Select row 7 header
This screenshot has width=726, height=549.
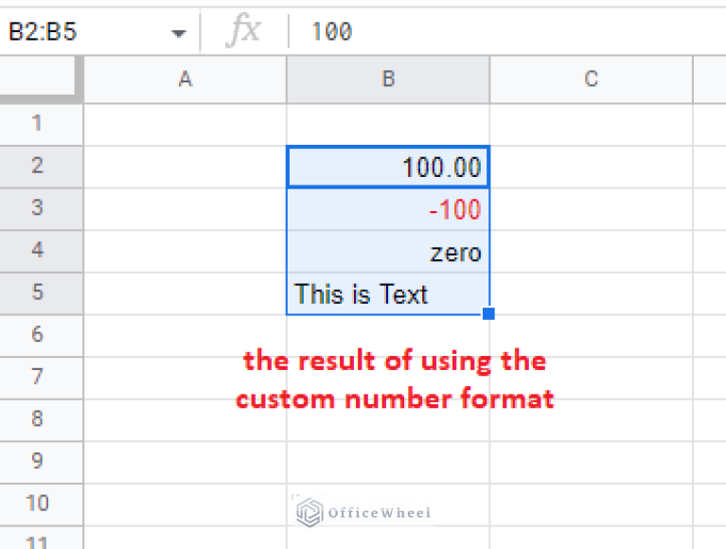(x=38, y=377)
